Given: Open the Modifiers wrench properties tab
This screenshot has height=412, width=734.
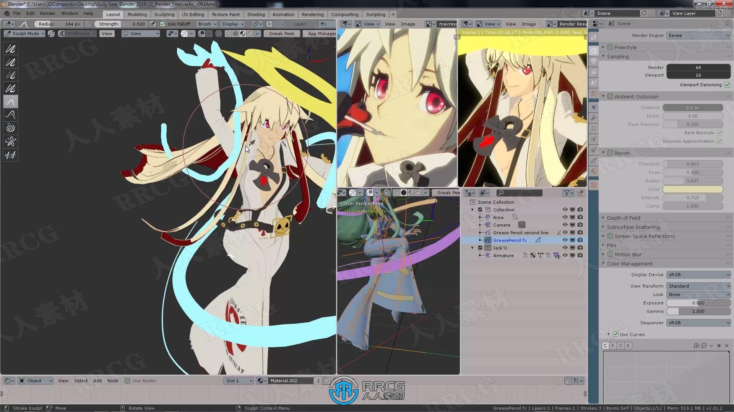Looking at the screenshot, I should pos(594,118).
